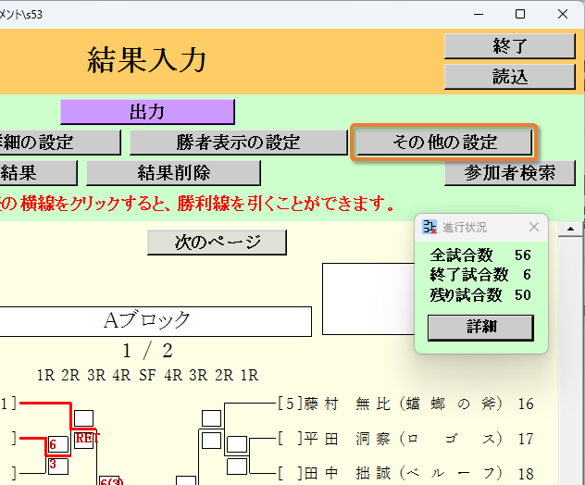585x485 pixels.
Task: Click the 終了 button
Action: pos(510,46)
